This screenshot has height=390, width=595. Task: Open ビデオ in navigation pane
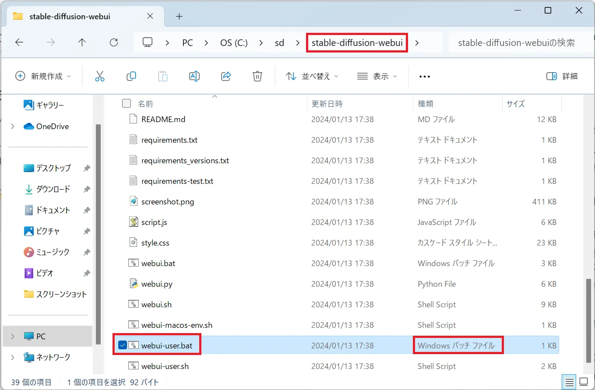[x=39, y=273]
